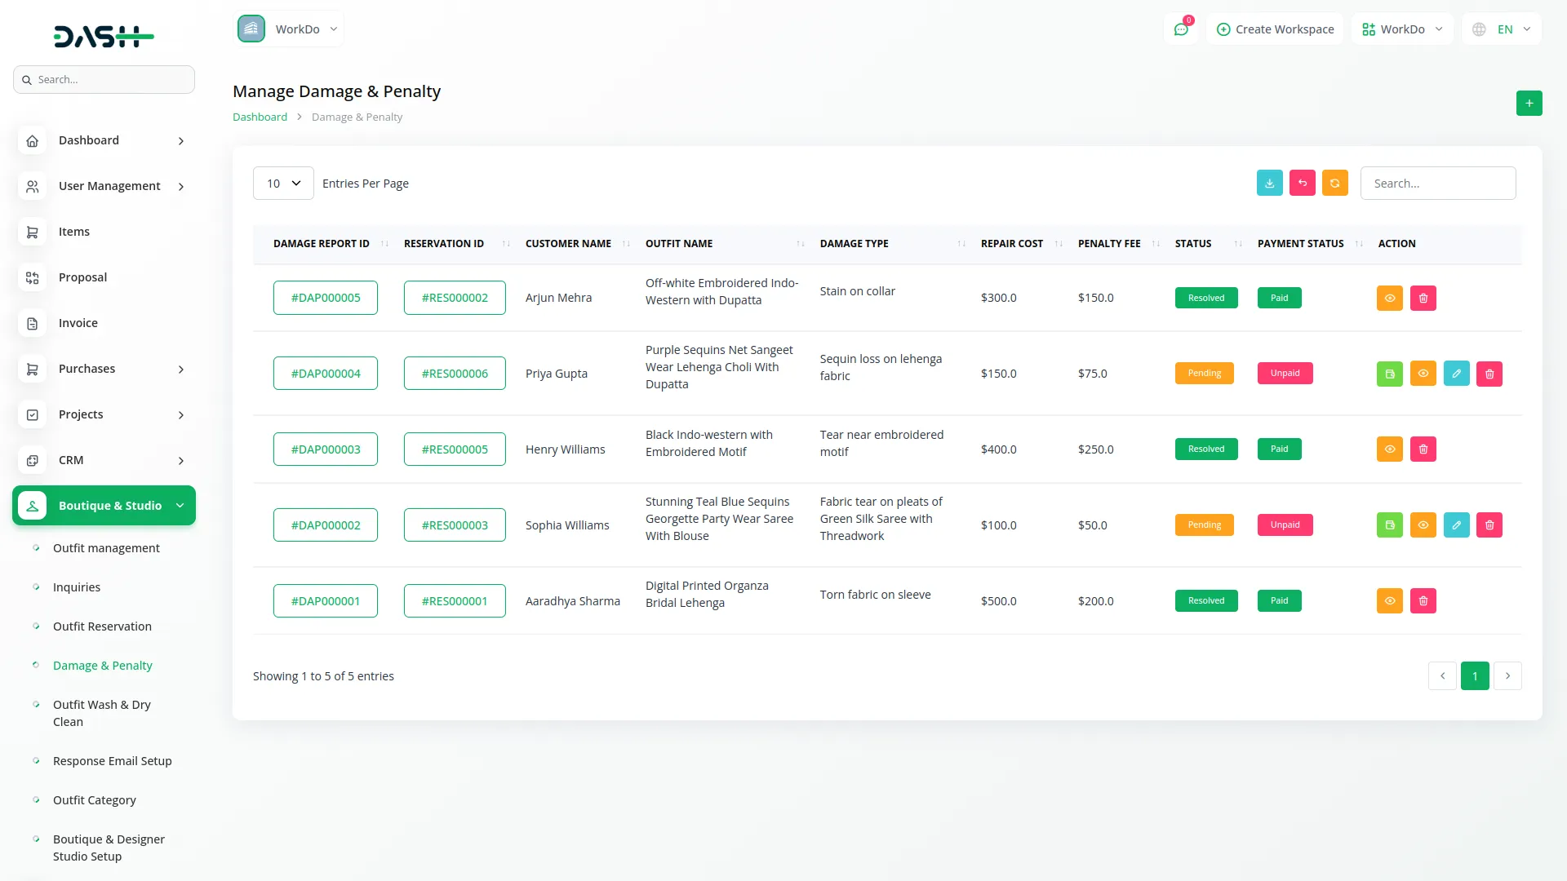Click the orange refresh icon
Screen dimensions: 1567x881
(1335, 184)
